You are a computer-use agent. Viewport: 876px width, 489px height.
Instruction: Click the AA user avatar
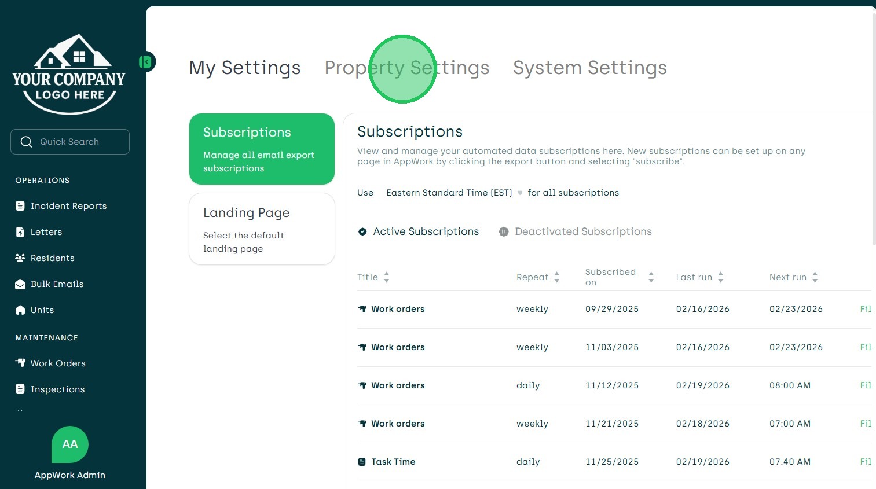point(70,444)
